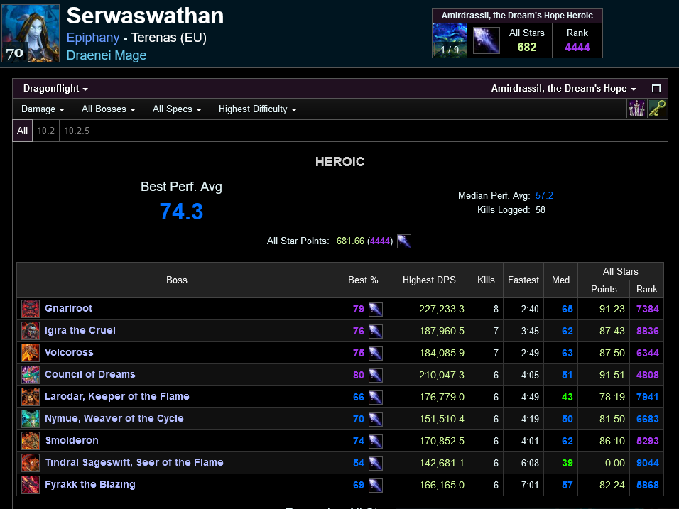Click the Nymue boss icon
This screenshot has width=679, height=509.
pos(31,419)
